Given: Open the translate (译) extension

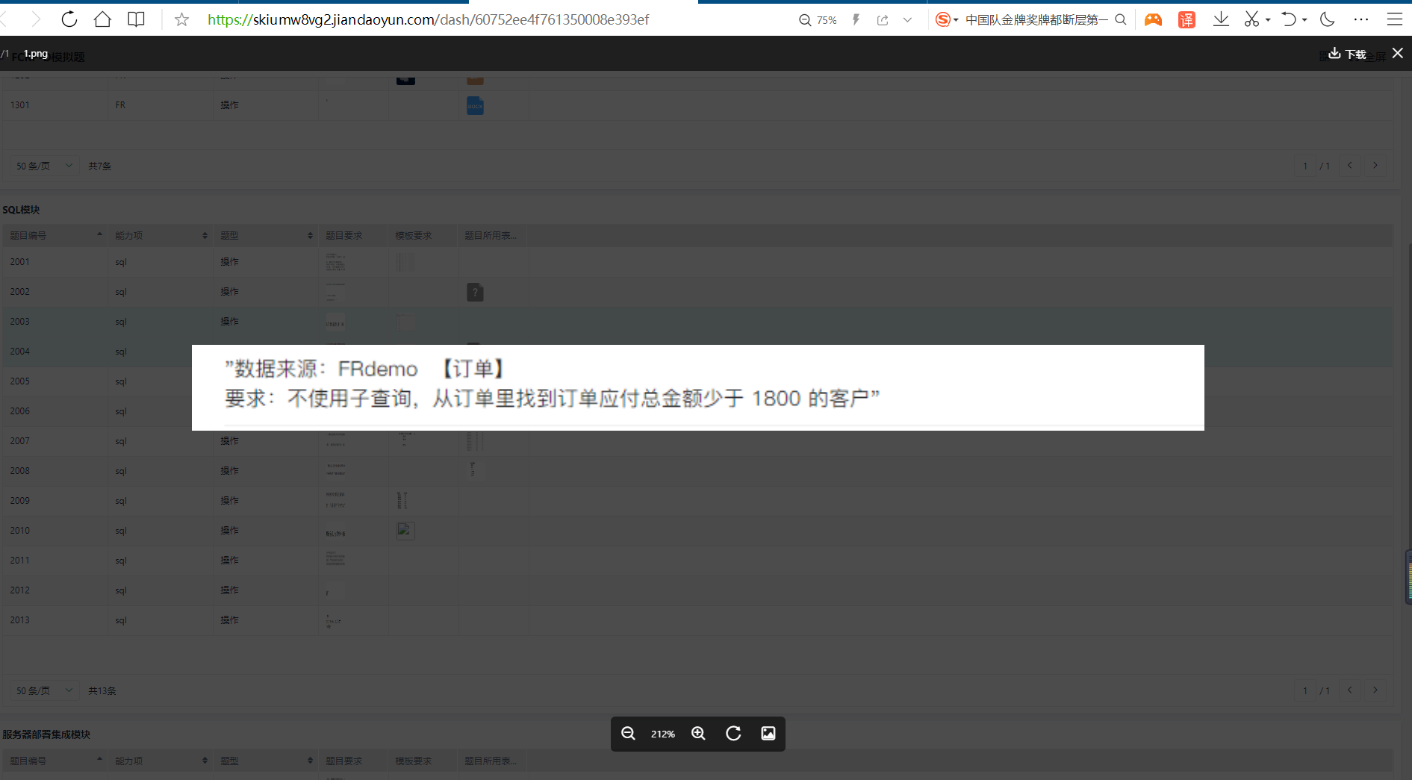Looking at the screenshot, I should [x=1186, y=20].
